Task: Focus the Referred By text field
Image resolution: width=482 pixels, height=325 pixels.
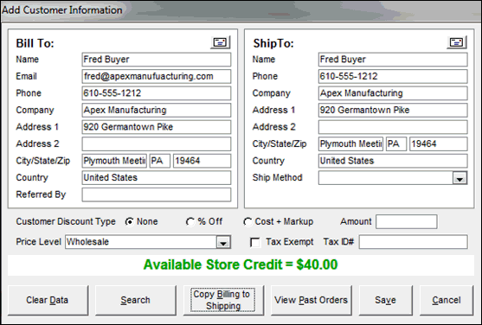Action: pyautogui.click(x=157, y=194)
